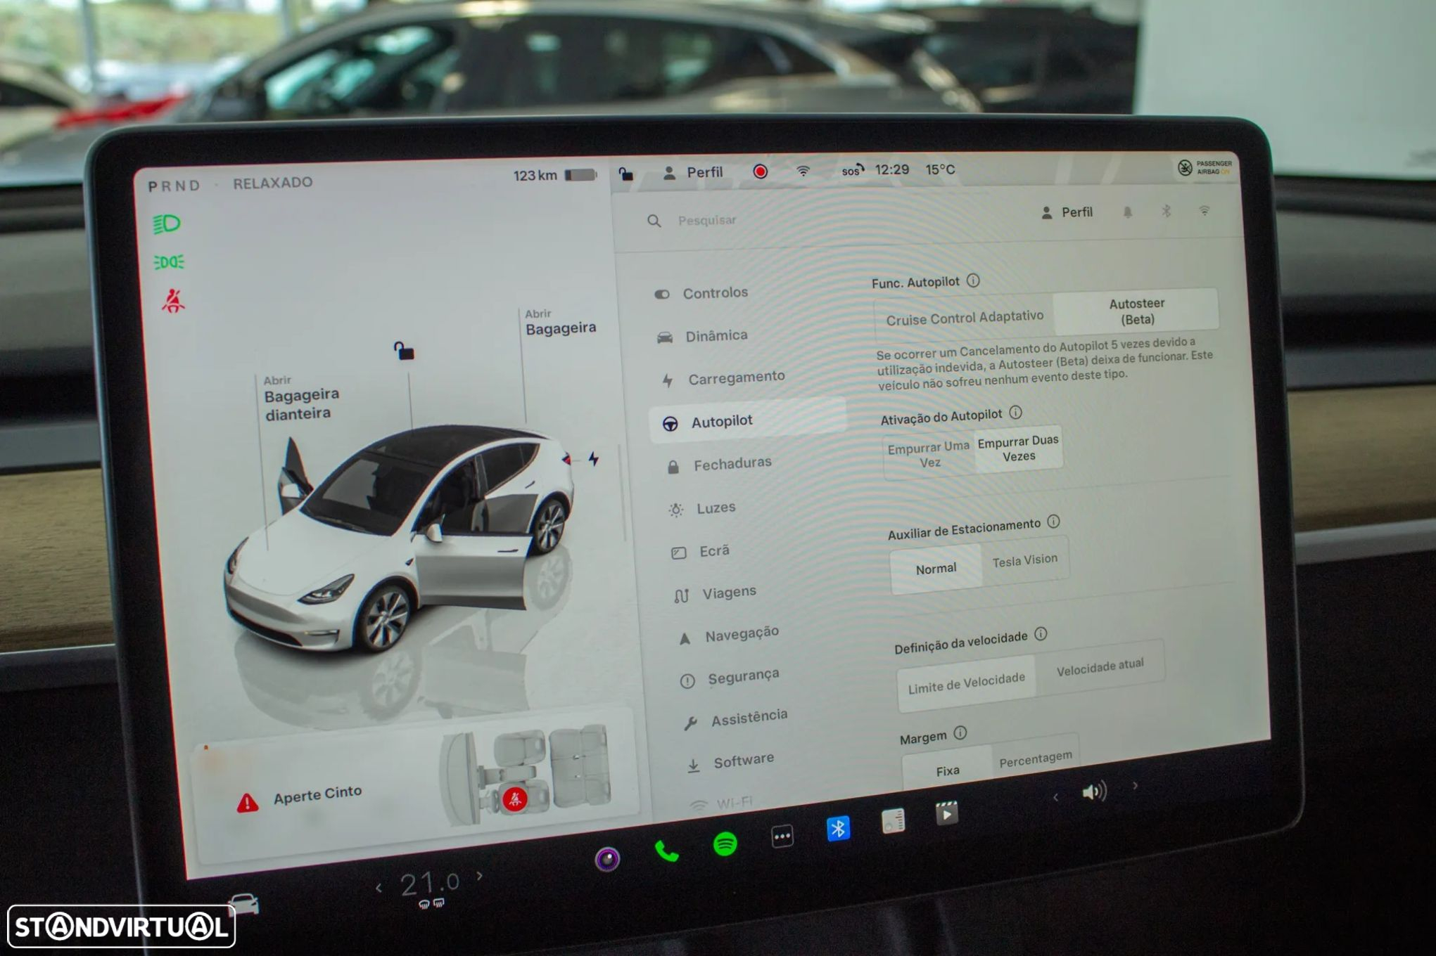Tap the Bluetooth icon in settings header
Image resolution: width=1436 pixels, height=956 pixels.
pos(1166,211)
